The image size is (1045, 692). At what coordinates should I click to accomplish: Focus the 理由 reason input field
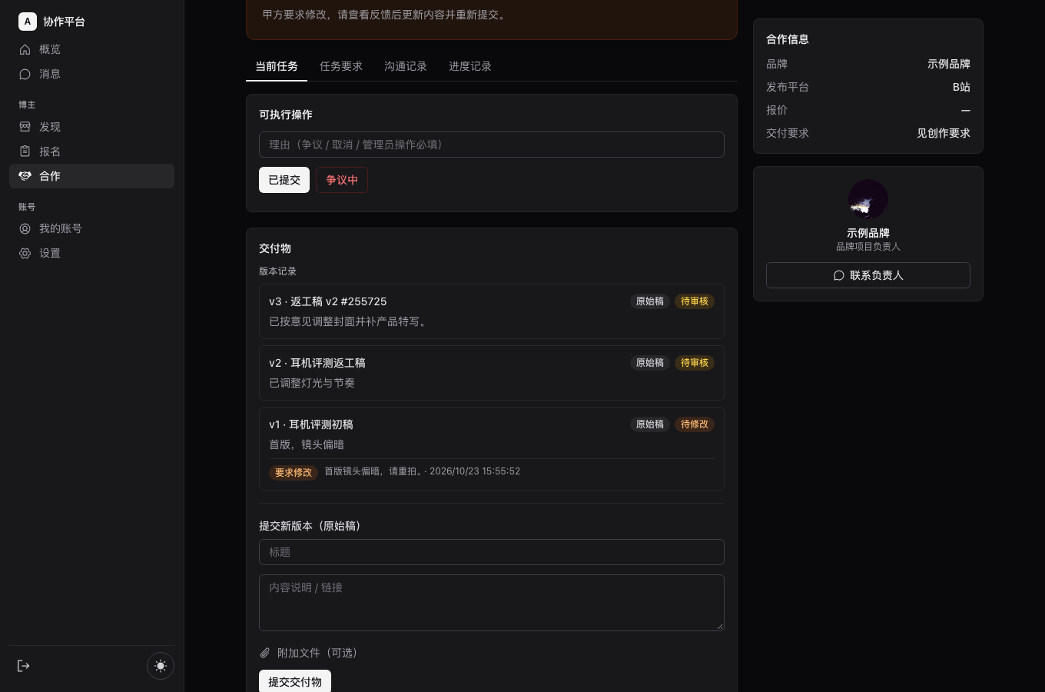pos(492,145)
